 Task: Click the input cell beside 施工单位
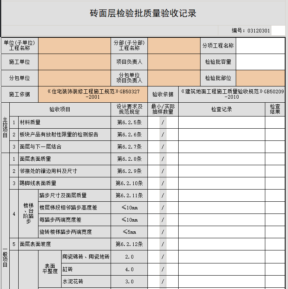[x=75, y=62]
